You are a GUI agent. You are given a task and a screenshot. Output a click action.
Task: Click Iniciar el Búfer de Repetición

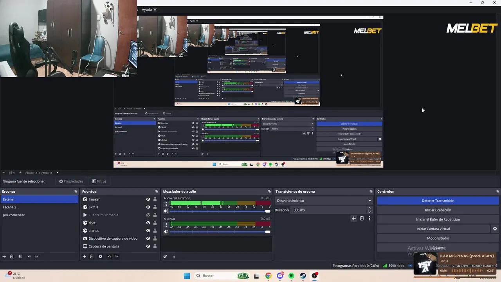tap(438, 219)
